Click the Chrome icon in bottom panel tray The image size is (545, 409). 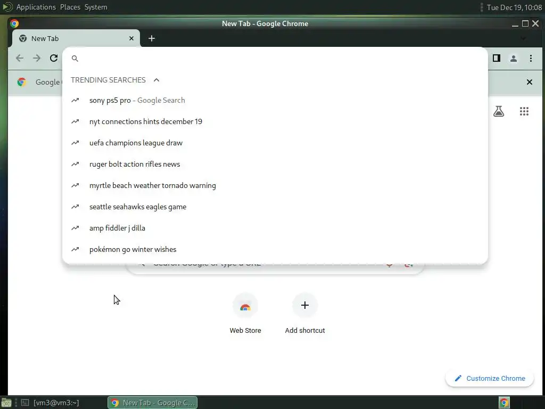504,403
